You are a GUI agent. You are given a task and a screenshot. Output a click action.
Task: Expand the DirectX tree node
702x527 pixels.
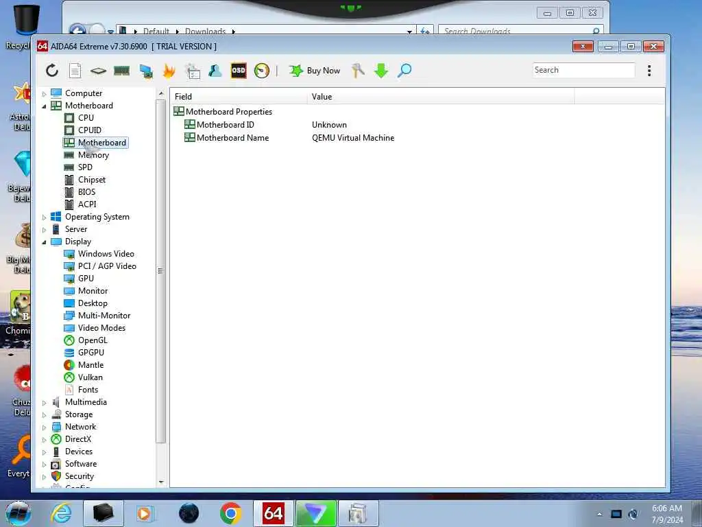pyautogui.click(x=44, y=440)
